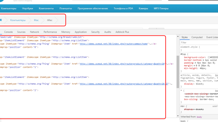
Task: Expand the margin shorthand triangle
Action: 194,66
